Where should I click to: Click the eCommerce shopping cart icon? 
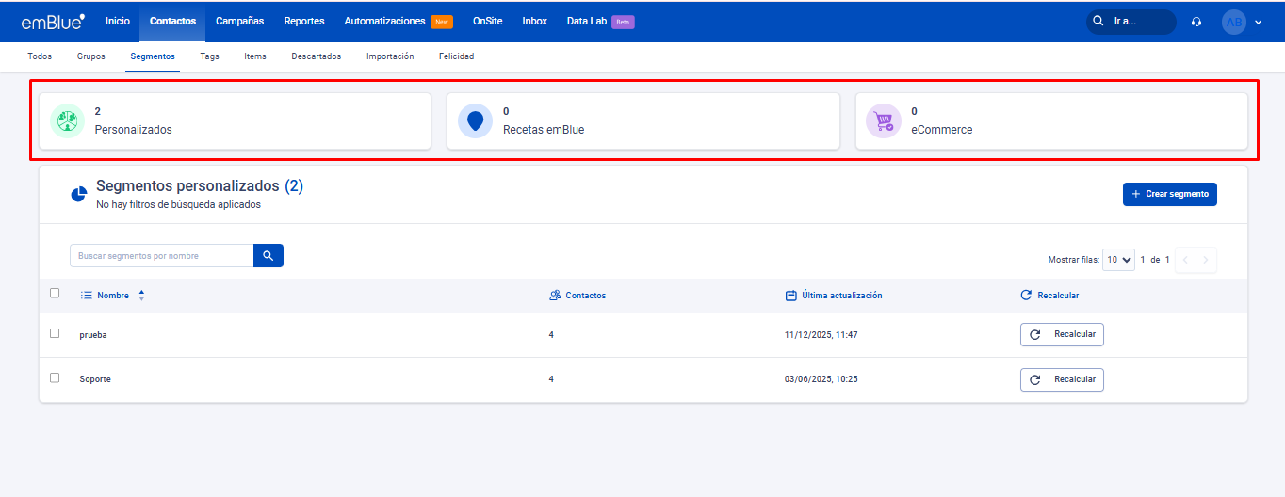pyautogui.click(x=884, y=121)
